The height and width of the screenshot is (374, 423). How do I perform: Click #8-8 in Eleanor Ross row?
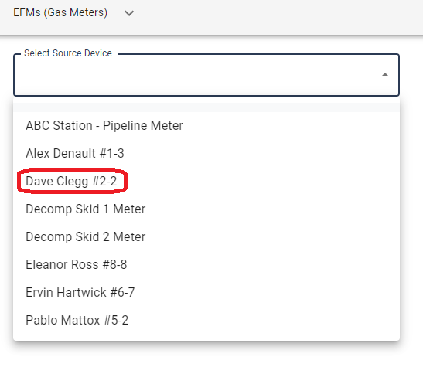115,264
